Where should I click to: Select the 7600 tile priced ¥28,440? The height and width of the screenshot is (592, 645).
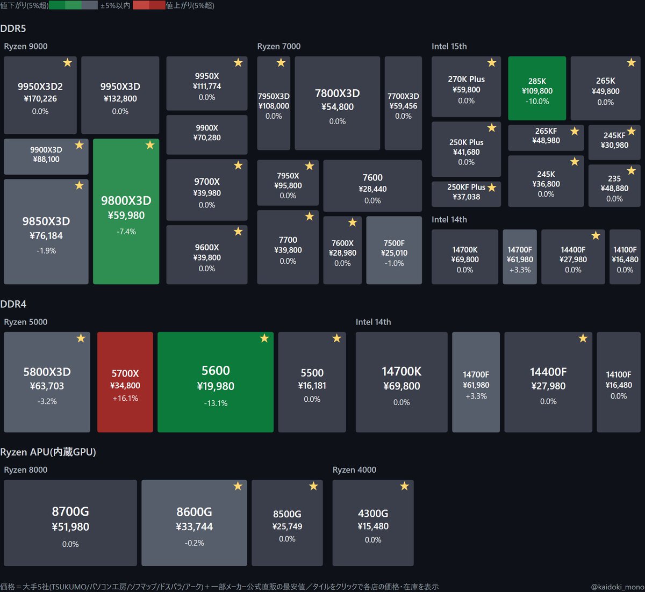tap(372, 185)
